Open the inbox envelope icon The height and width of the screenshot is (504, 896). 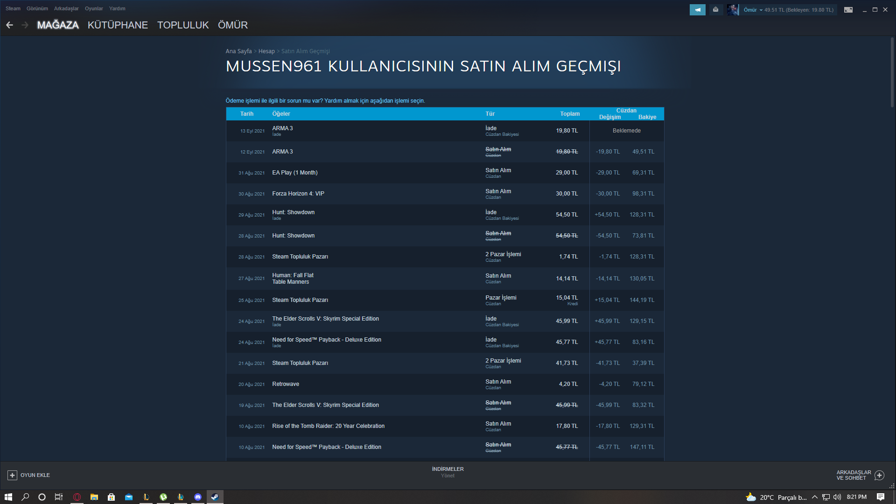click(715, 10)
